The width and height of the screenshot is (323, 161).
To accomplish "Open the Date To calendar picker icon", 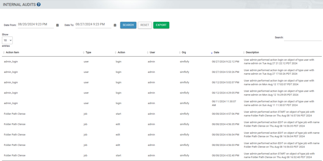I will coord(115,25).
